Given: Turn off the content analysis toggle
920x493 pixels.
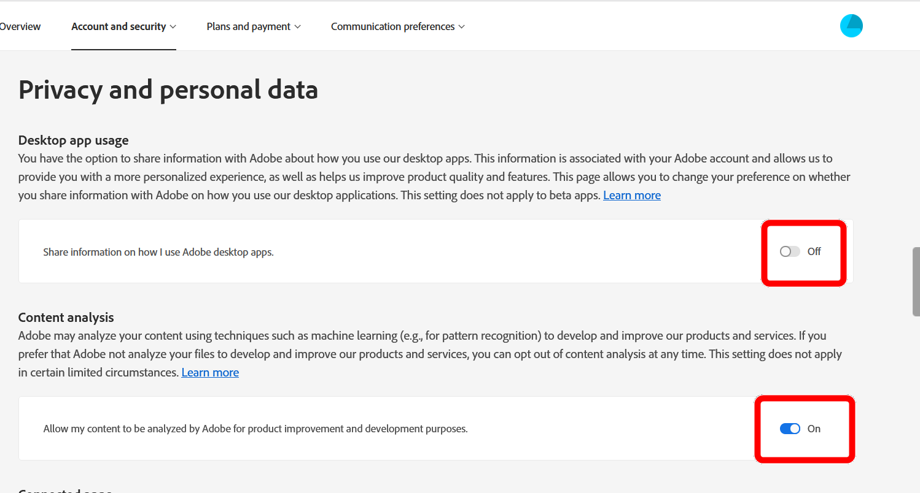Looking at the screenshot, I should [790, 428].
